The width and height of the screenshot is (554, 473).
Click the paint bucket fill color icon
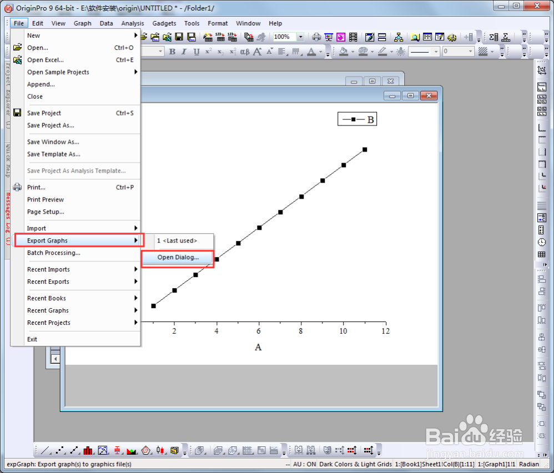click(x=344, y=52)
